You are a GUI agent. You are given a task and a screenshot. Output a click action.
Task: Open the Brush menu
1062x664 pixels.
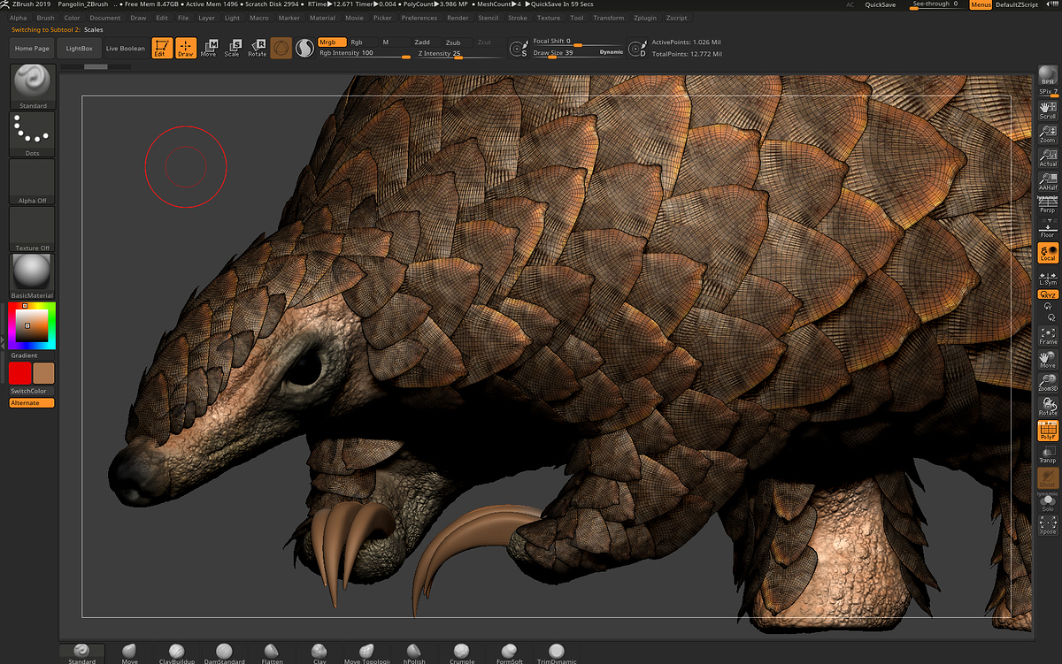tap(45, 18)
